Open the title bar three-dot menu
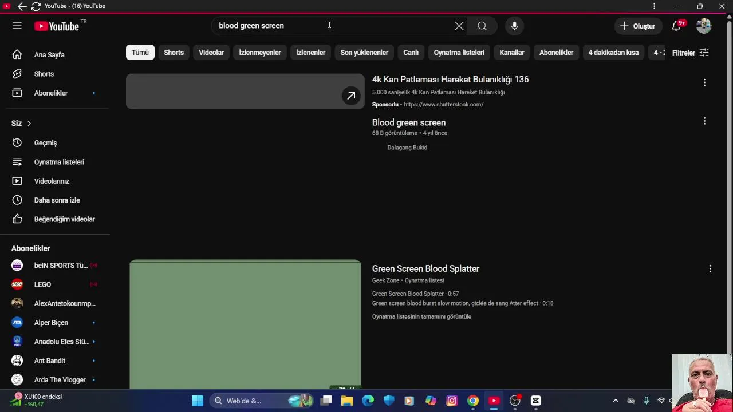This screenshot has height=412, width=733. coord(654,6)
